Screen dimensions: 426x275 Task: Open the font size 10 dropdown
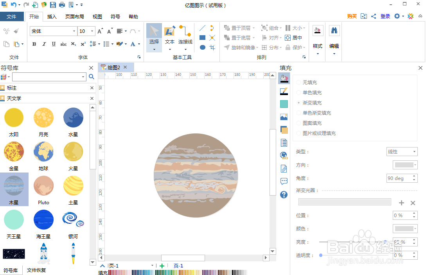point(92,31)
